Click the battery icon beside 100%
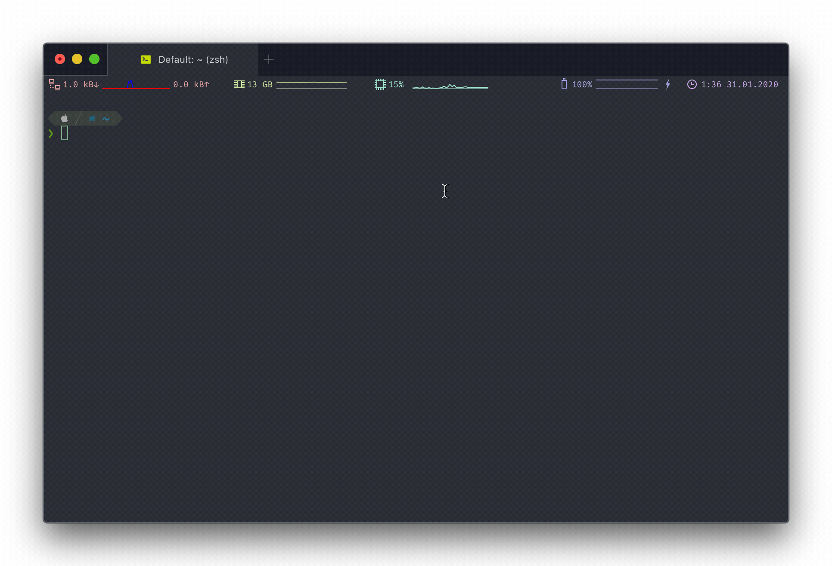Image resolution: width=832 pixels, height=566 pixels. [x=564, y=84]
